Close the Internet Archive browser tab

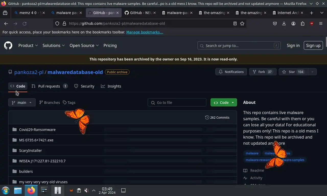[302, 13]
